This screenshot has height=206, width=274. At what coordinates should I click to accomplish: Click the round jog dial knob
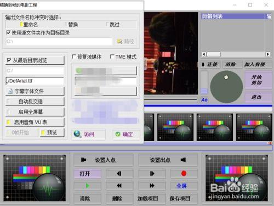pyautogui.click(x=226, y=87)
